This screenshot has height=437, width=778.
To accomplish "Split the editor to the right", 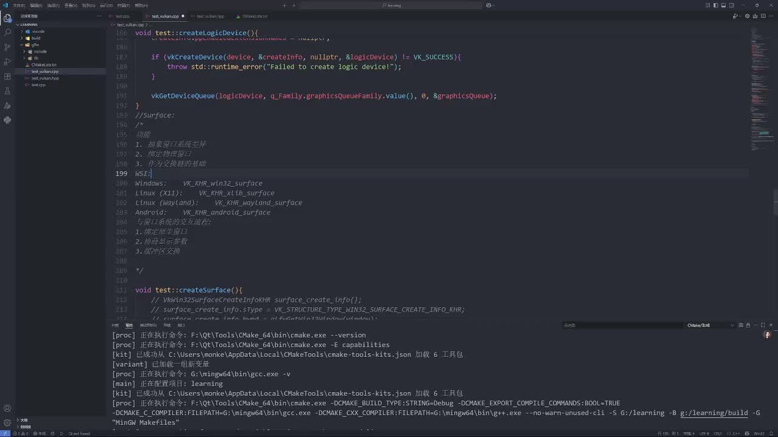I will coord(763,16).
